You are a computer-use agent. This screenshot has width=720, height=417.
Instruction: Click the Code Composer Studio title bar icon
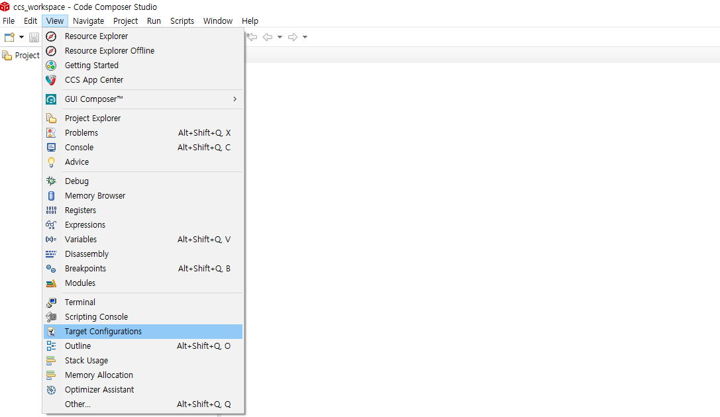(x=5, y=7)
